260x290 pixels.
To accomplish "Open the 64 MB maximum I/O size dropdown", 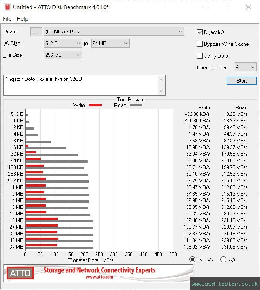I will [110, 43].
